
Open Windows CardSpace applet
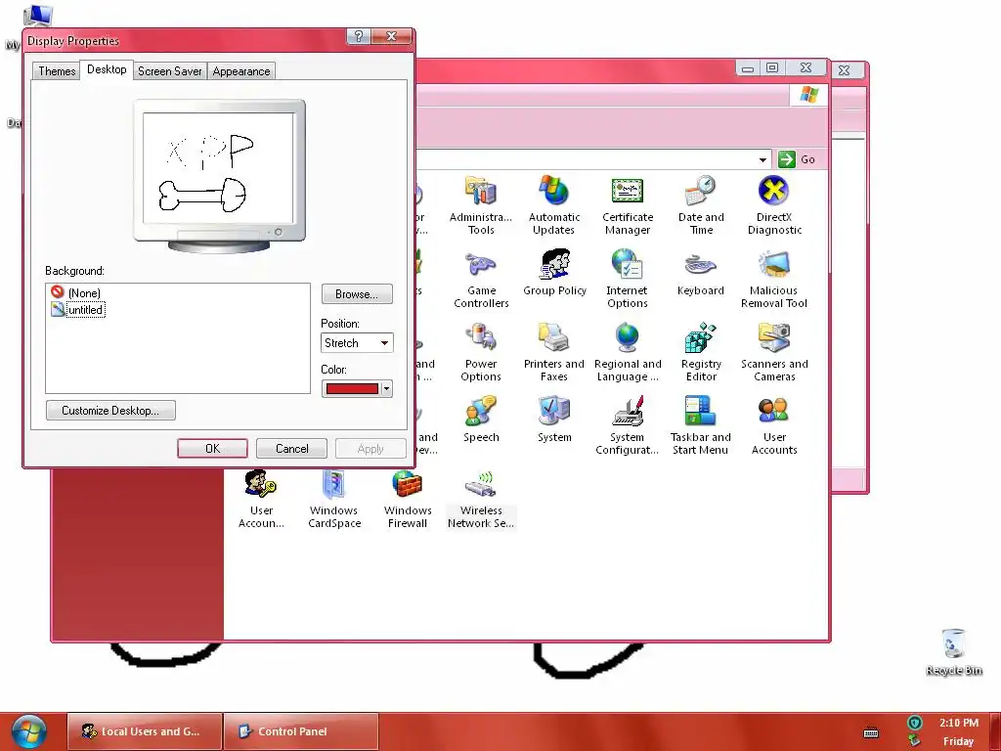pyautogui.click(x=334, y=498)
